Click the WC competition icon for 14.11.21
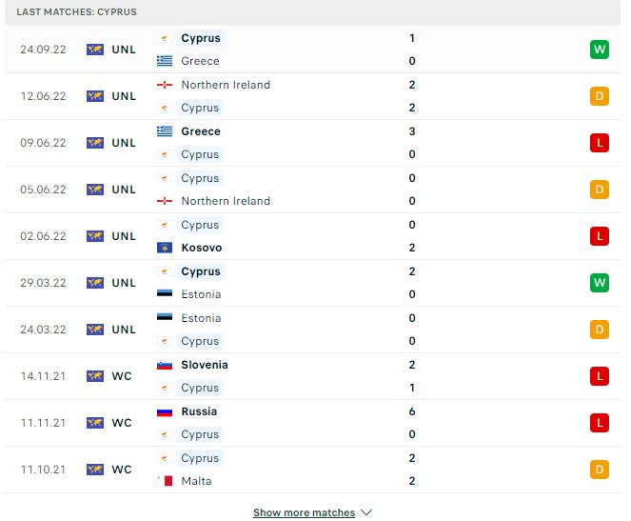The width and height of the screenshot is (631, 521). pyautogui.click(x=94, y=376)
